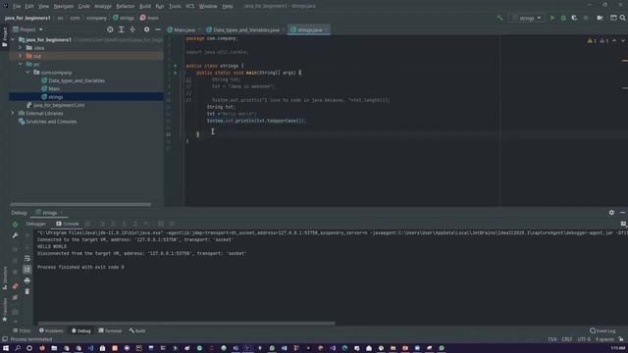628x353 pixels.
Task: Toggle Soft-Wrap in debug console
Action: tap(26, 259)
